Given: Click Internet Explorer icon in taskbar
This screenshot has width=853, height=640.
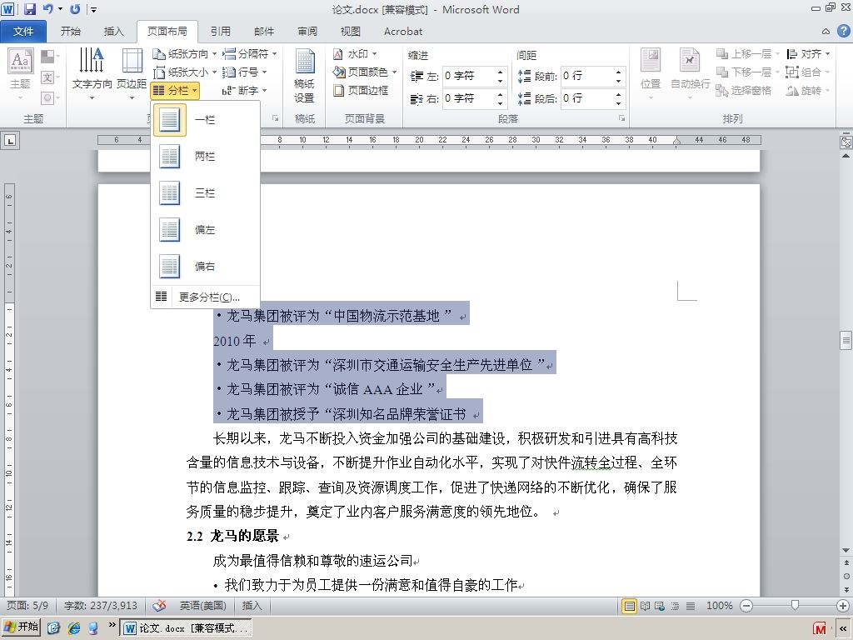Looking at the screenshot, I should (x=73, y=628).
